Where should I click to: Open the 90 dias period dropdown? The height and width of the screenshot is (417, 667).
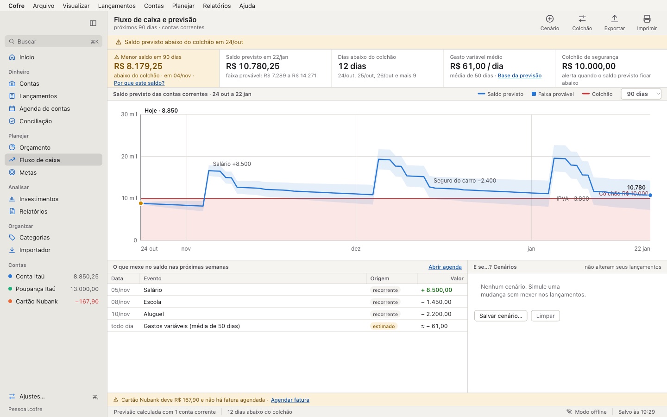click(x=641, y=94)
